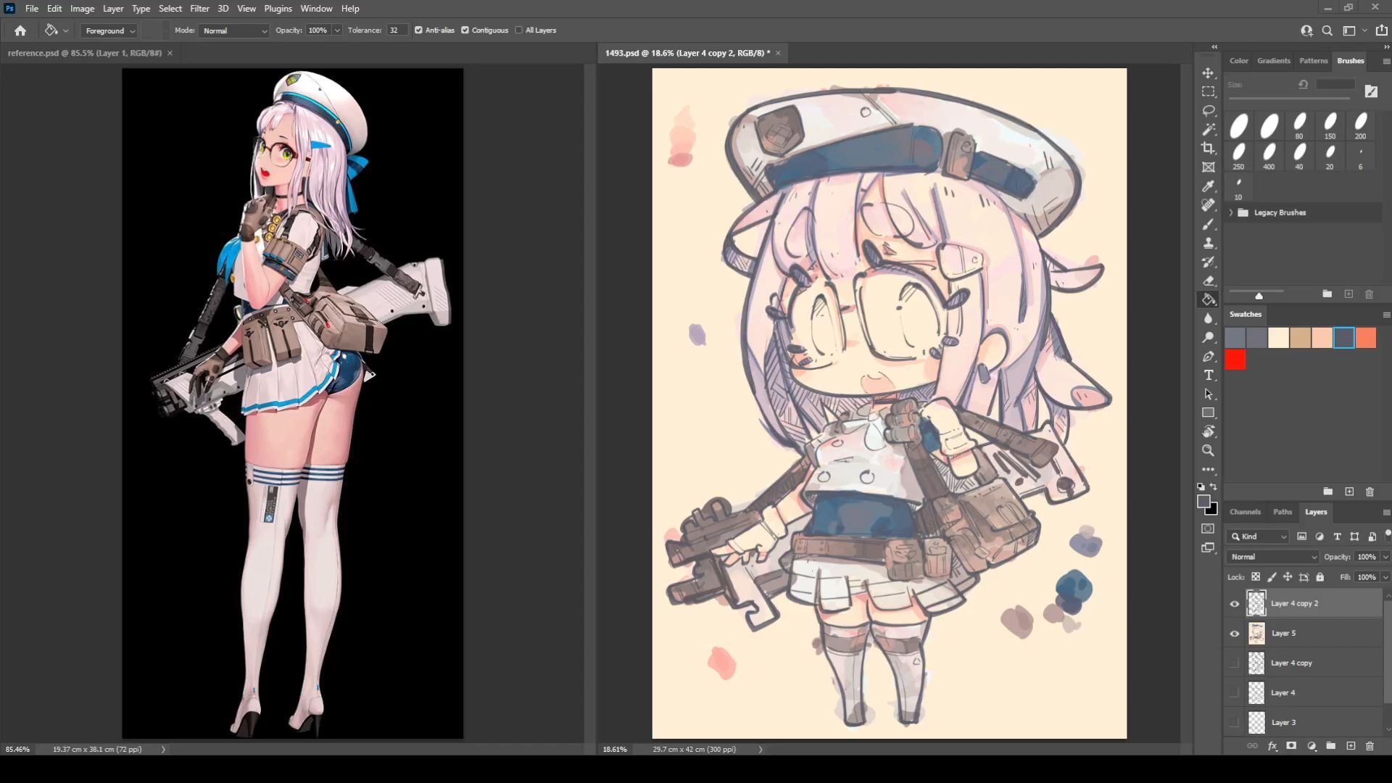Open the Foreground fill source dropdown

(109, 30)
